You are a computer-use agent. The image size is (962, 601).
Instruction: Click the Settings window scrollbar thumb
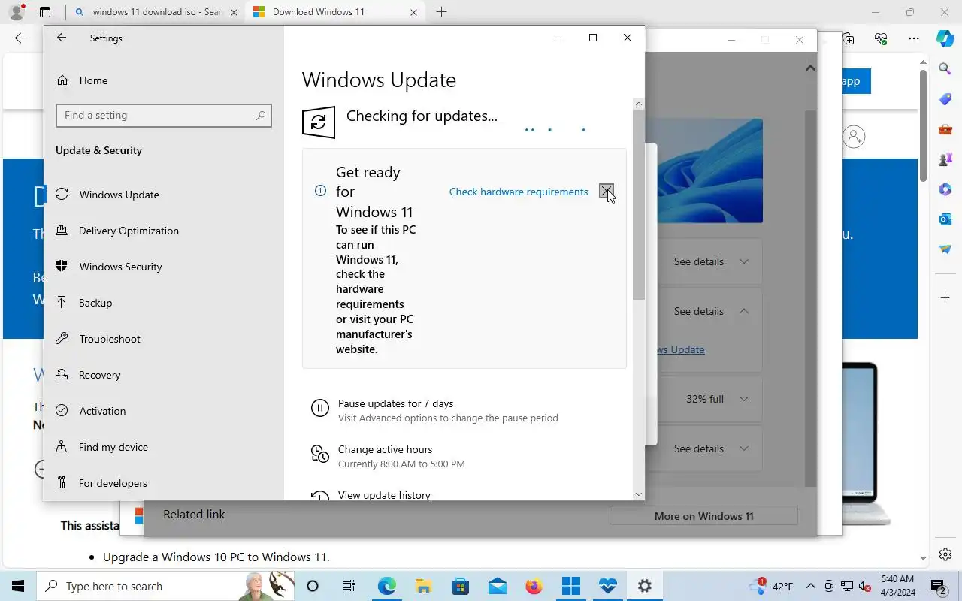[x=639, y=204]
